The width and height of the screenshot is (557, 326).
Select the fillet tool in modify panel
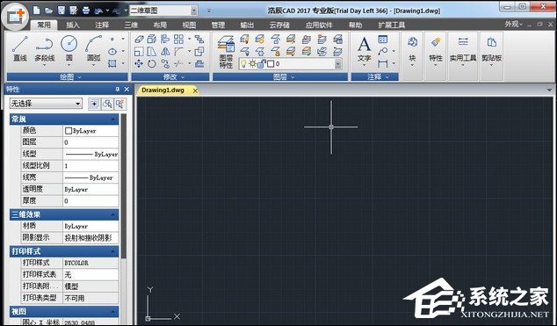[178, 52]
